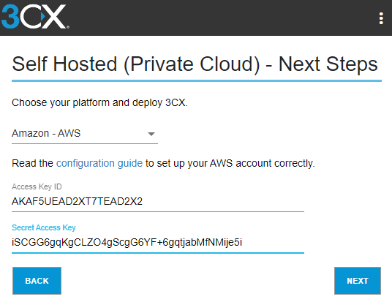Click the blue 3 in the logo
This screenshot has width=392, height=302.
(x=10, y=17)
